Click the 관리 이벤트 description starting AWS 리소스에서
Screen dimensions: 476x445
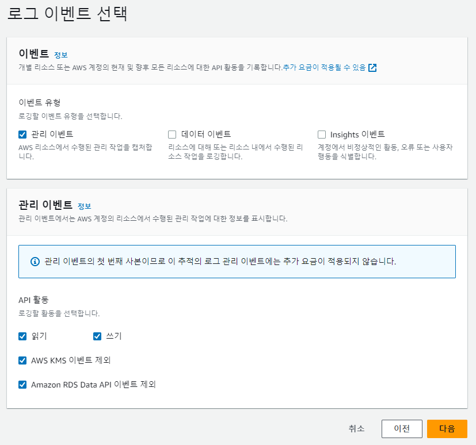[x=85, y=152]
